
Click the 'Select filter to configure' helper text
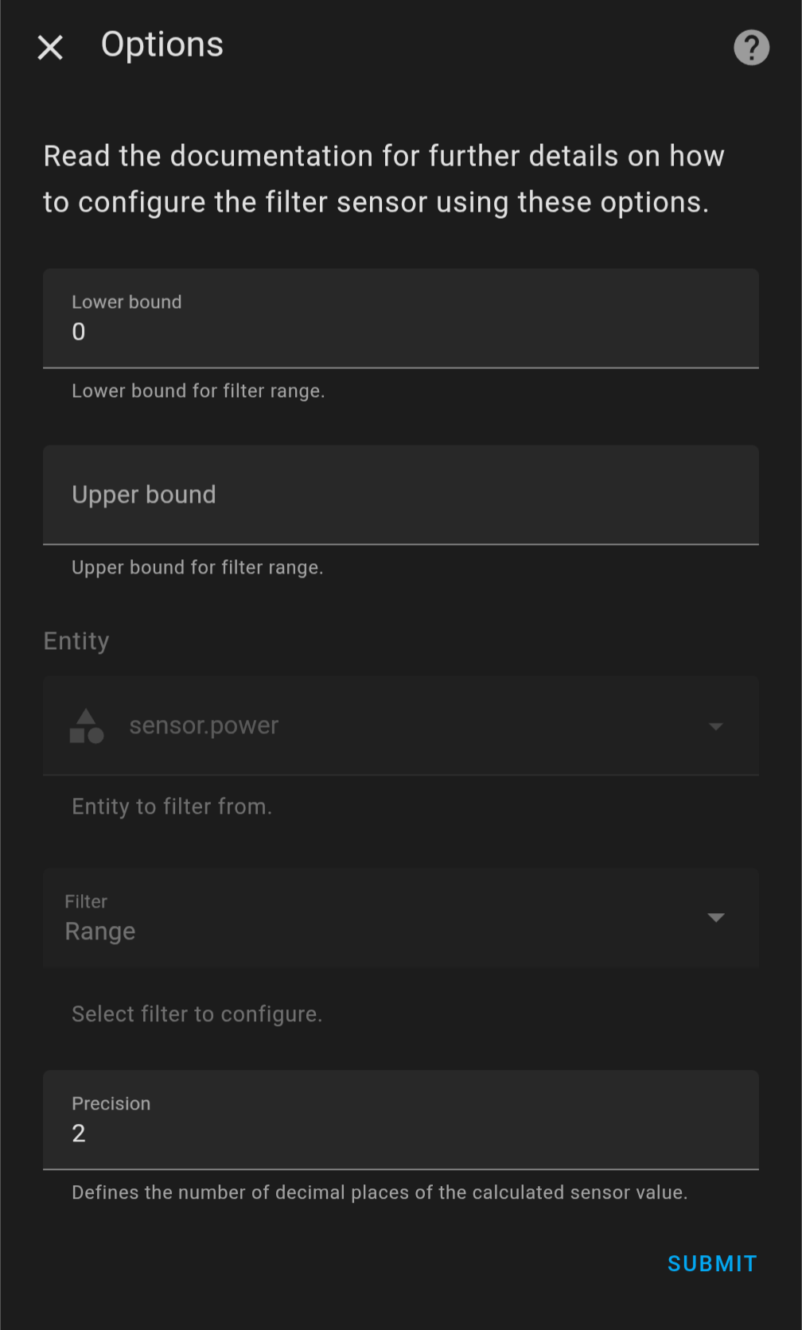pyautogui.click(x=197, y=1014)
